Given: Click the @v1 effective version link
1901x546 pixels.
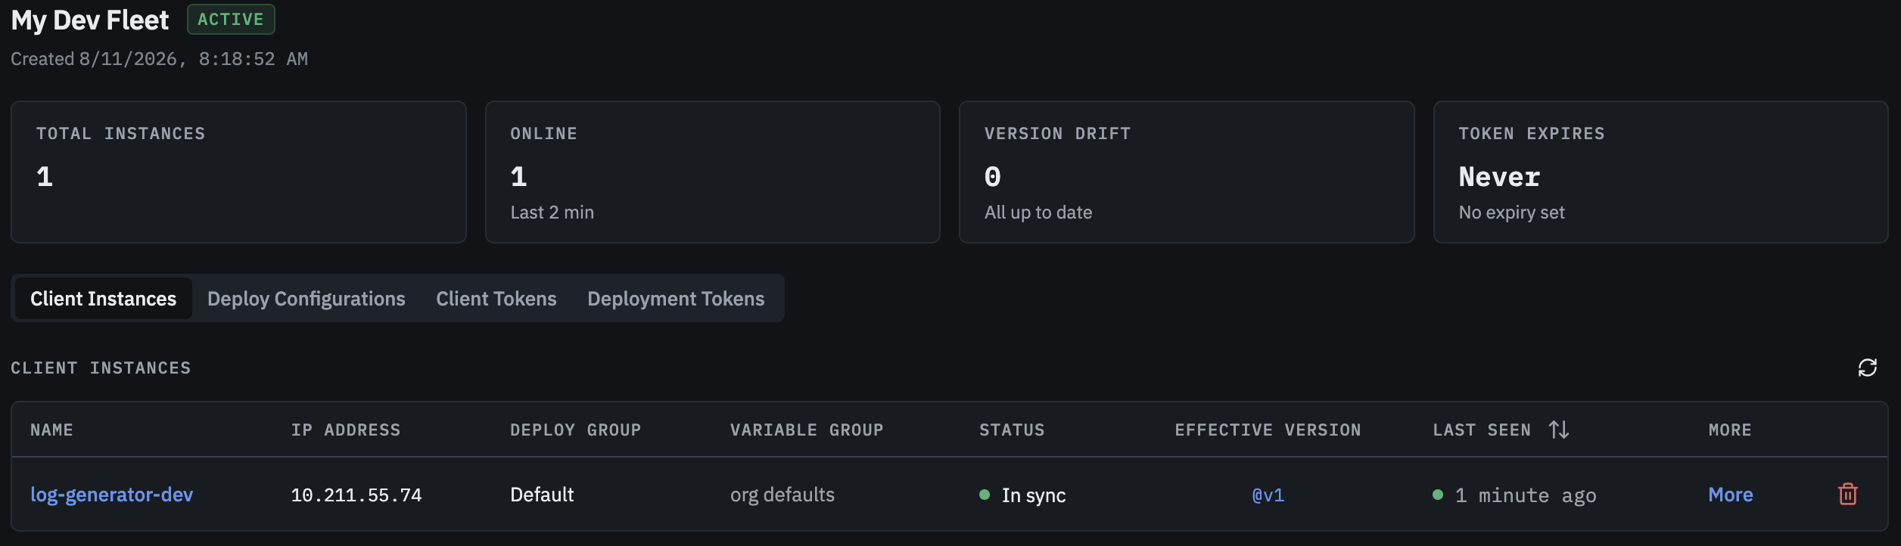Looking at the screenshot, I should point(1268,495).
